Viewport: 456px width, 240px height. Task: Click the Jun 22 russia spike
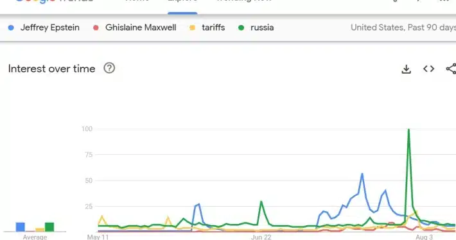tap(261, 202)
